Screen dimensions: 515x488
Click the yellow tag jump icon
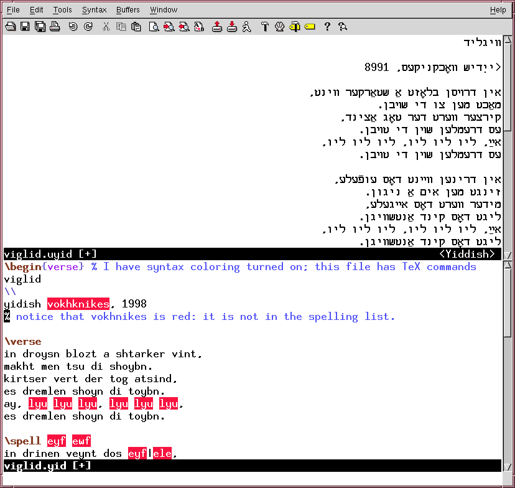[x=310, y=27]
